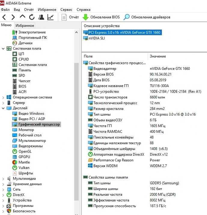This screenshot has height=215, width=207.
Task: Collapse the Системная плата tree node
Action: (x=3, y=48)
